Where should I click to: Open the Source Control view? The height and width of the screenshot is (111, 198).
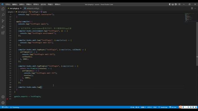coord(3,21)
